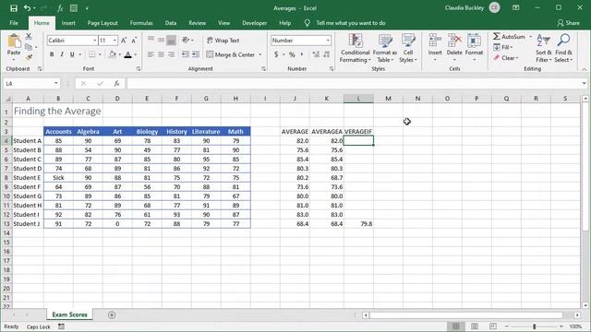This screenshot has width=591, height=332.
Task: Click the Decrease Decimal icon
Action: [x=326, y=54]
